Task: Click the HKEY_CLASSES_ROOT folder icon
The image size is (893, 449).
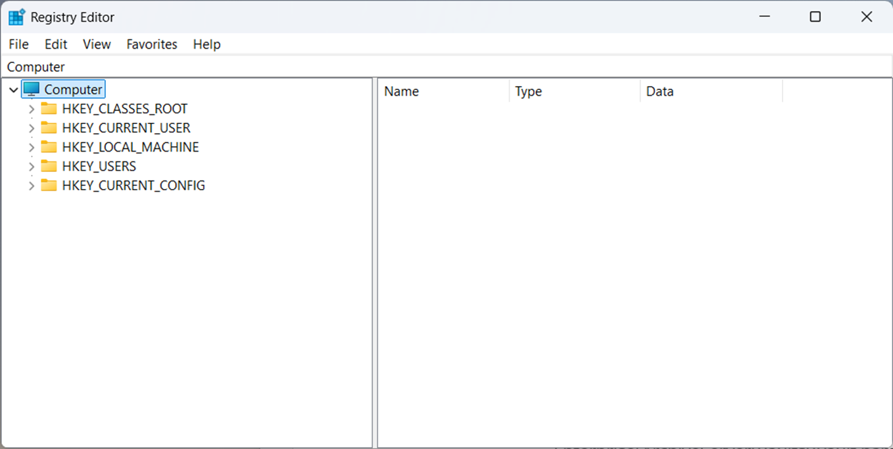Action: coord(49,108)
